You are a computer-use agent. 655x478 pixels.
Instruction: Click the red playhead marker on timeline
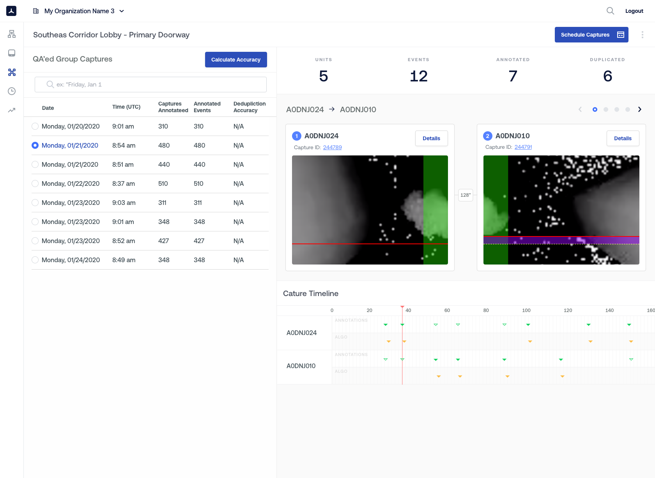(402, 307)
